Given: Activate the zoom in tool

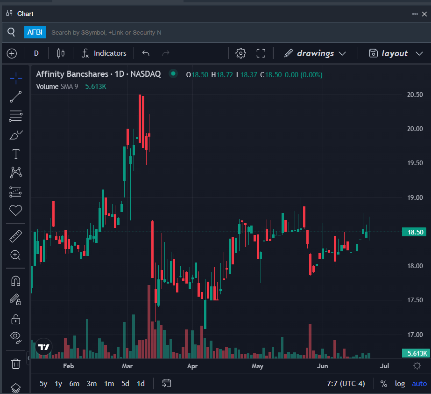Looking at the screenshot, I should (16, 255).
